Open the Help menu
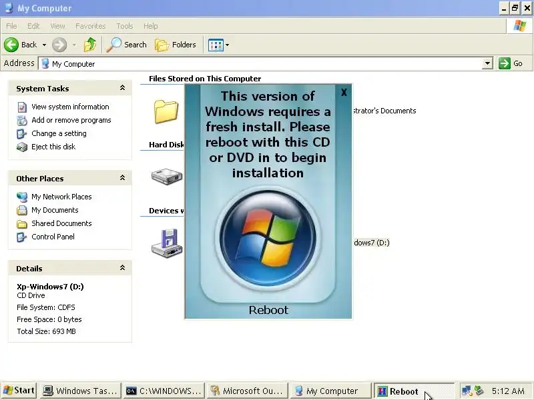This screenshot has width=534, height=400. 151,26
